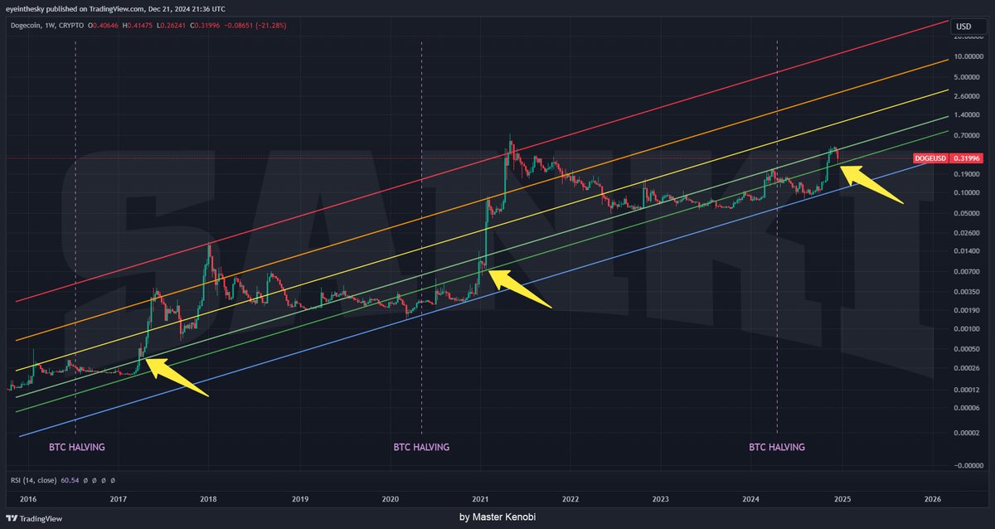Click the 2017 label on time axis
This screenshot has width=995, height=529.
[118, 499]
